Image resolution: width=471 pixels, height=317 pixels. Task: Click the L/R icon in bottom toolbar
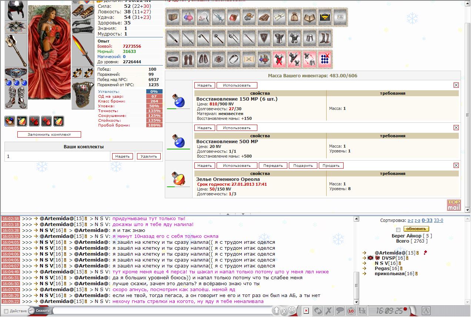(363, 311)
